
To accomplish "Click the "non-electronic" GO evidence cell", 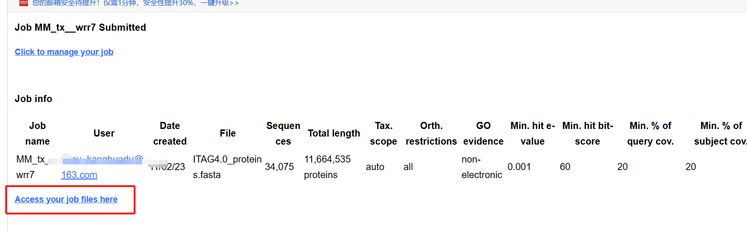I will (482, 167).
